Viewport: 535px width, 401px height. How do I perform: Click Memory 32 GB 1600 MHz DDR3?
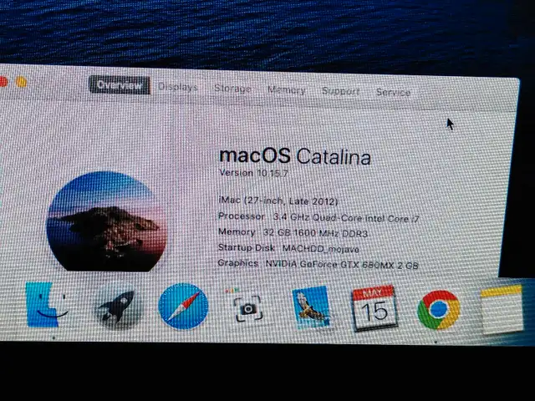(293, 233)
